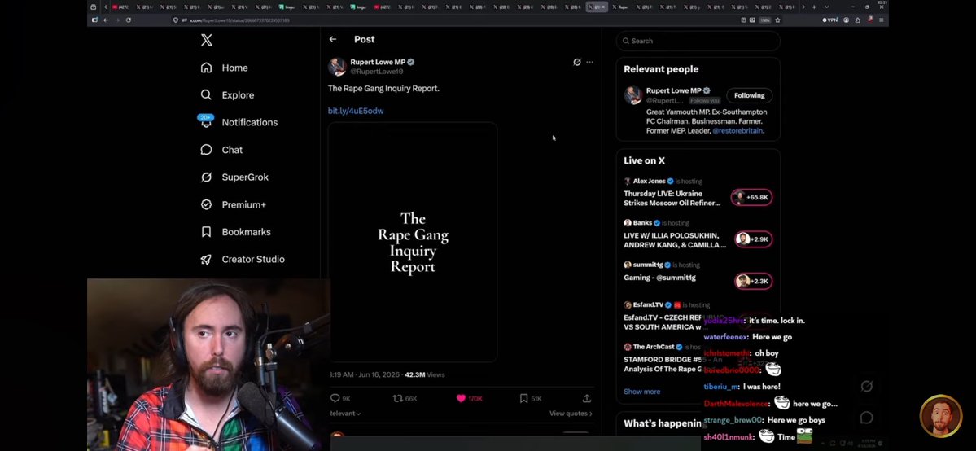Toggle the Following button for Rupert Lowe
The height and width of the screenshot is (451, 976).
click(750, 96)
